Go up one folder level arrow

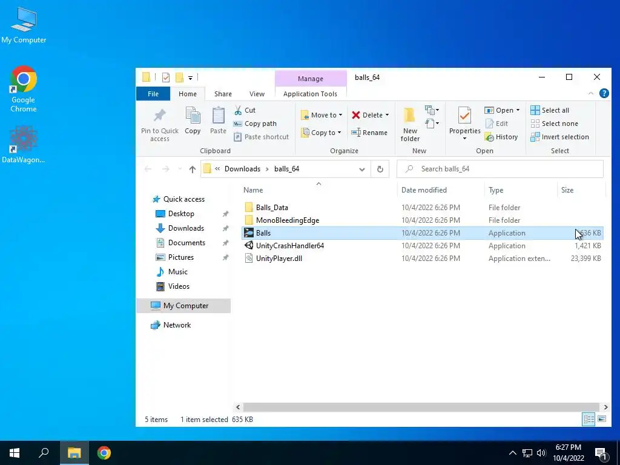(192, 170)
